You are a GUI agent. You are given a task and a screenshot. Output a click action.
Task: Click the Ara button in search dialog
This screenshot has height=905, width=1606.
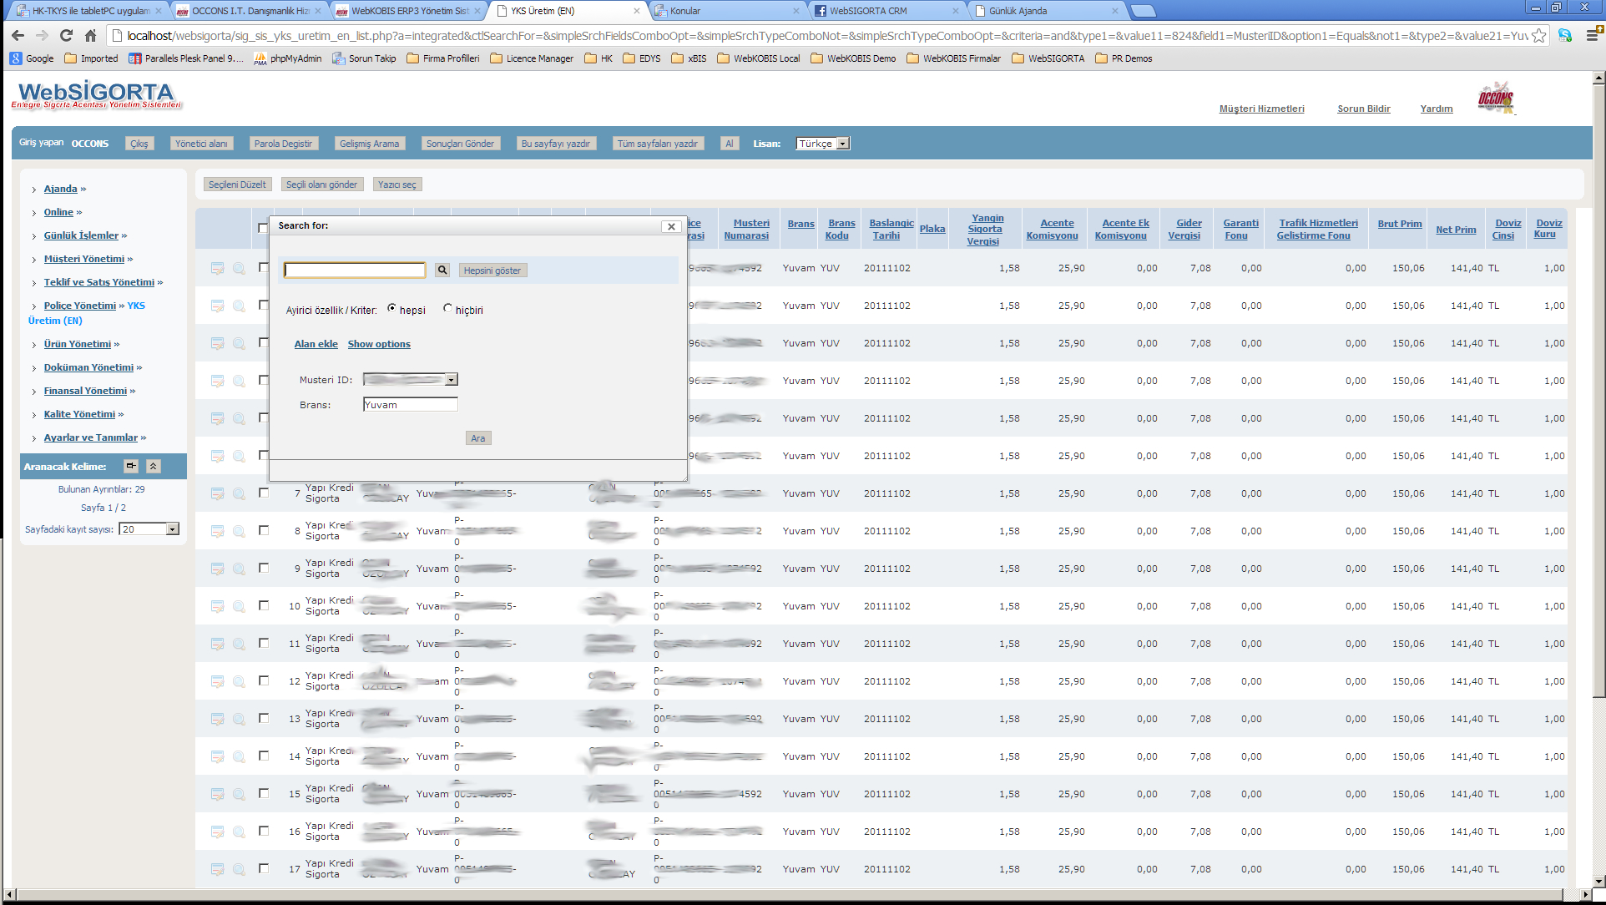click(x=477, y=438)
